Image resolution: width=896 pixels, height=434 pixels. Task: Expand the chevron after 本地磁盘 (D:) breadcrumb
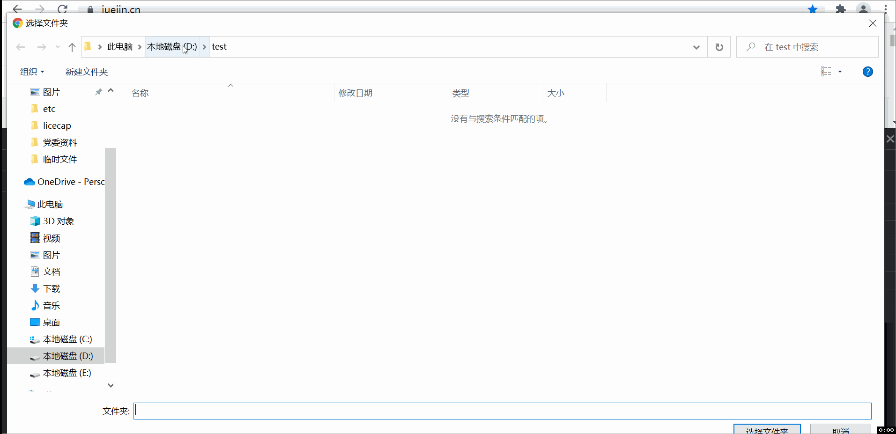(204, 47)
